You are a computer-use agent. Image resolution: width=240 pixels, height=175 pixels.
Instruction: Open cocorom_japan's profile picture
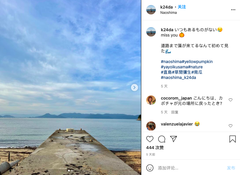tap(151, 100)
